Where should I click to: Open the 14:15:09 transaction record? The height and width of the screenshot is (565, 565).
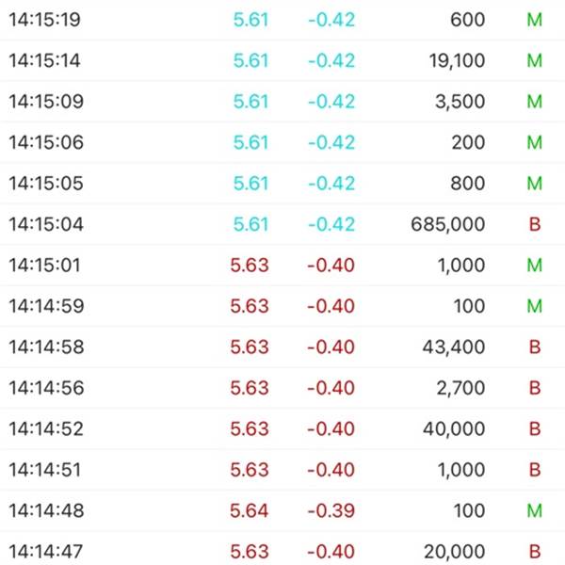click(282, 102)
